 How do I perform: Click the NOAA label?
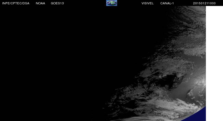(40, 3)
